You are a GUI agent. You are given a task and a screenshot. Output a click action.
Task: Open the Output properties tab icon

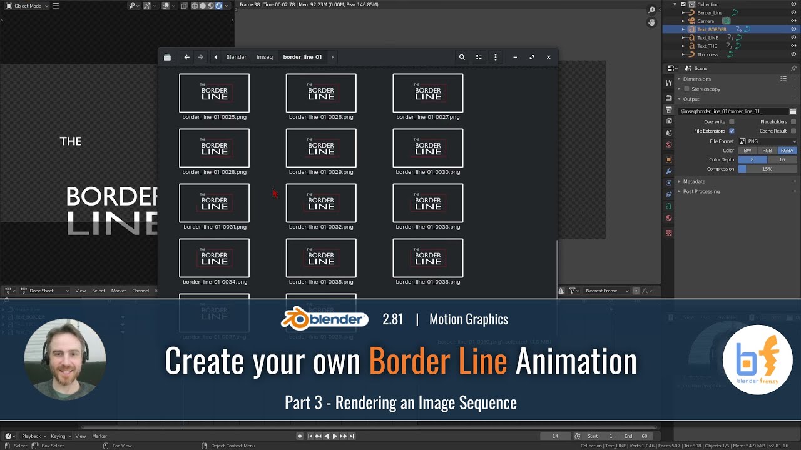[669, 110]
